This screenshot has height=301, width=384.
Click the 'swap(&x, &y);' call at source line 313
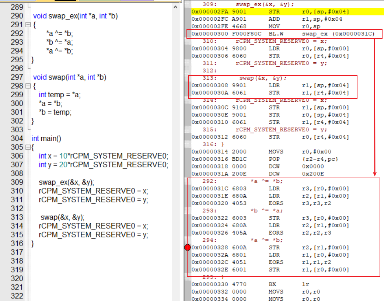[62, 217]
